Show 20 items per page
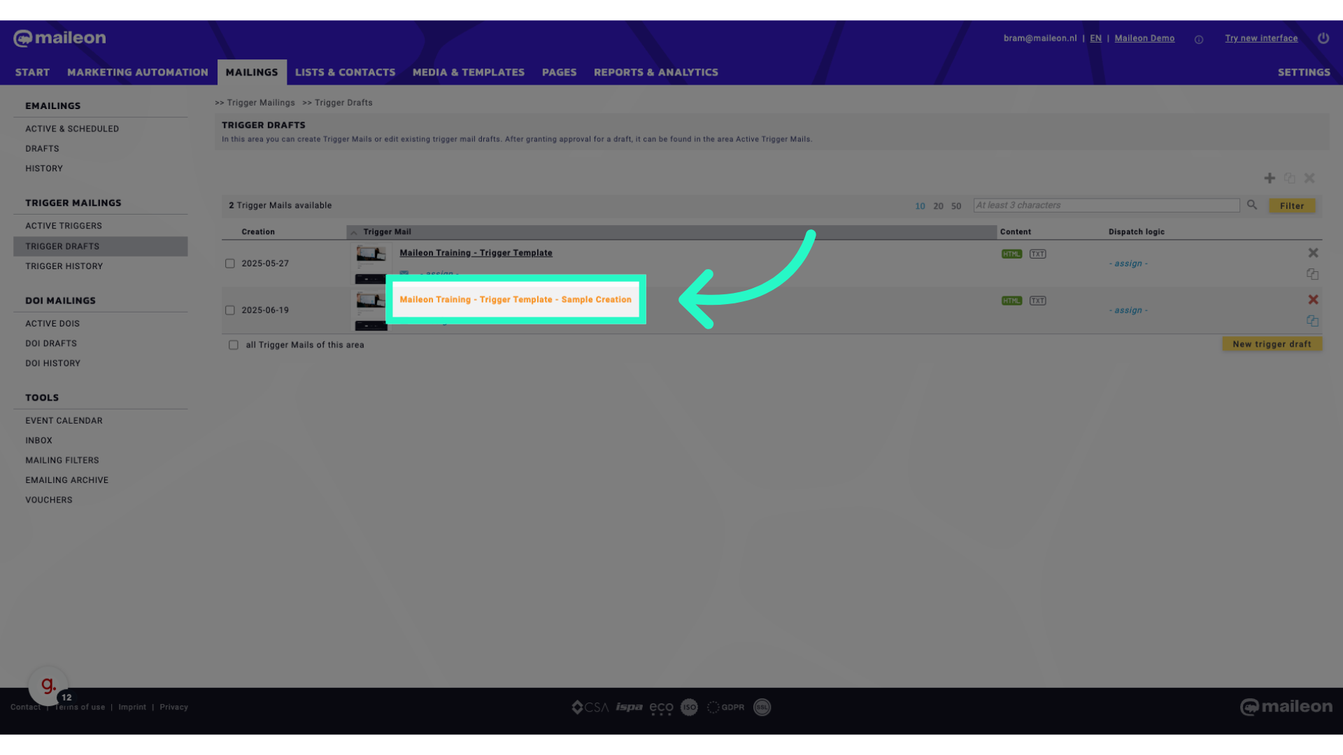The height and width of the screenshot is (755, 1343). pos(938,206)
